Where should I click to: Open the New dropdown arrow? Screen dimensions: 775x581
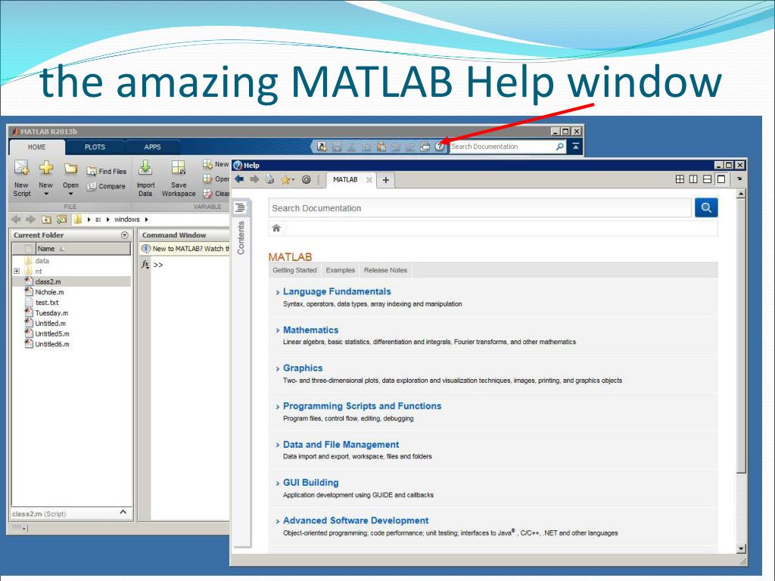point(46,194)
